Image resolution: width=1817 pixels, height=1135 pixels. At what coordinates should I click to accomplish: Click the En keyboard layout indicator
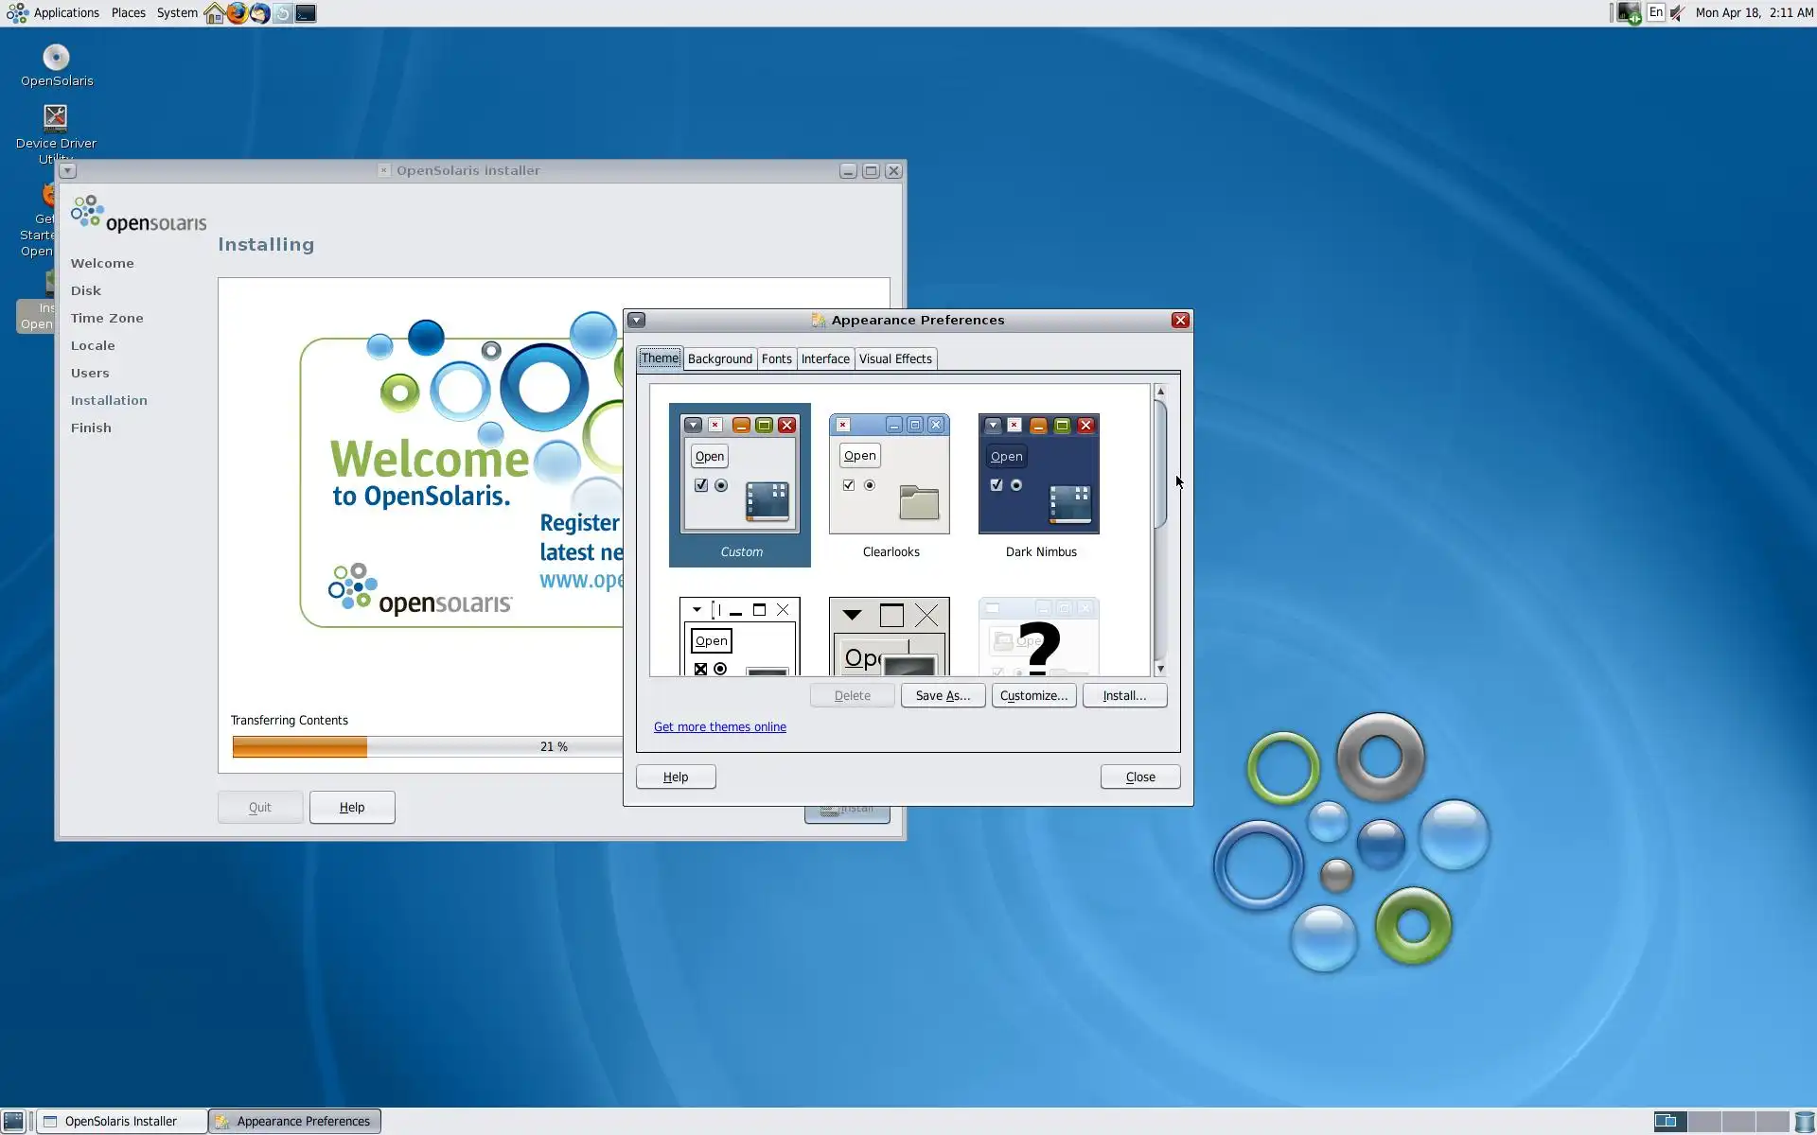click(x=1655, y=12)
